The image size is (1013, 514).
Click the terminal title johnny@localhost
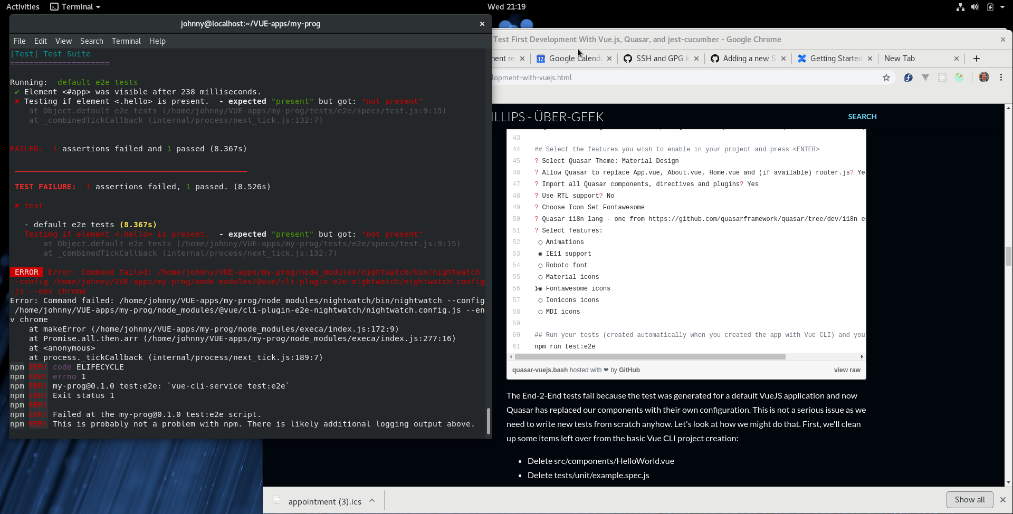(251, 24)
